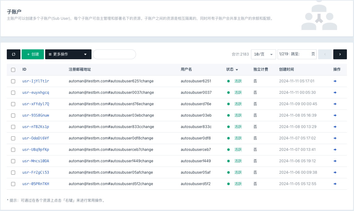Click the refresh icon button
This screenshot has width=354, height=211.
pyautogui.click(x=14, y=54)
